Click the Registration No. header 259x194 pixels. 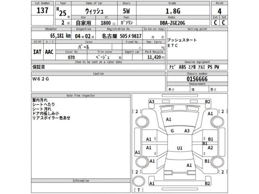pyautogui.click(x=119, y=29)
